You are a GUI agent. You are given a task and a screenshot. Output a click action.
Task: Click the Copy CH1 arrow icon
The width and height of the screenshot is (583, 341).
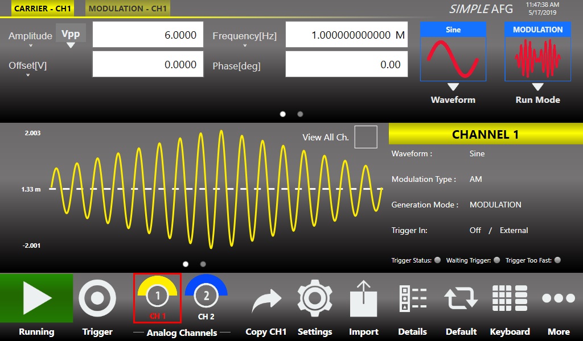(266, 300)
